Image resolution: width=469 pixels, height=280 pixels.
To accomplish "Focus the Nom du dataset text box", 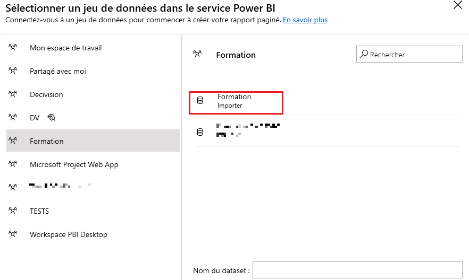I will (357, 270).
